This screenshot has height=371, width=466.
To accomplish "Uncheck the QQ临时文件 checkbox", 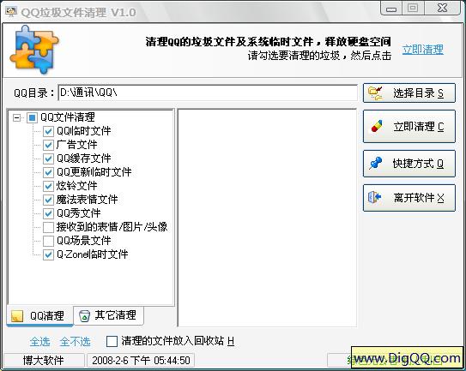I will (x=48, y=131).
